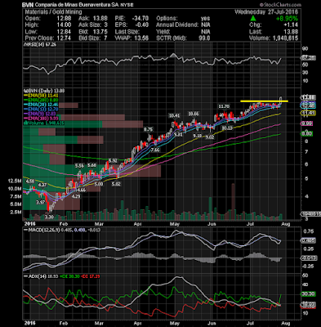The width and height of the screenshot is (321, 327).
Task: Click the Bid value 13.75
Action: (x=100, y=31)
